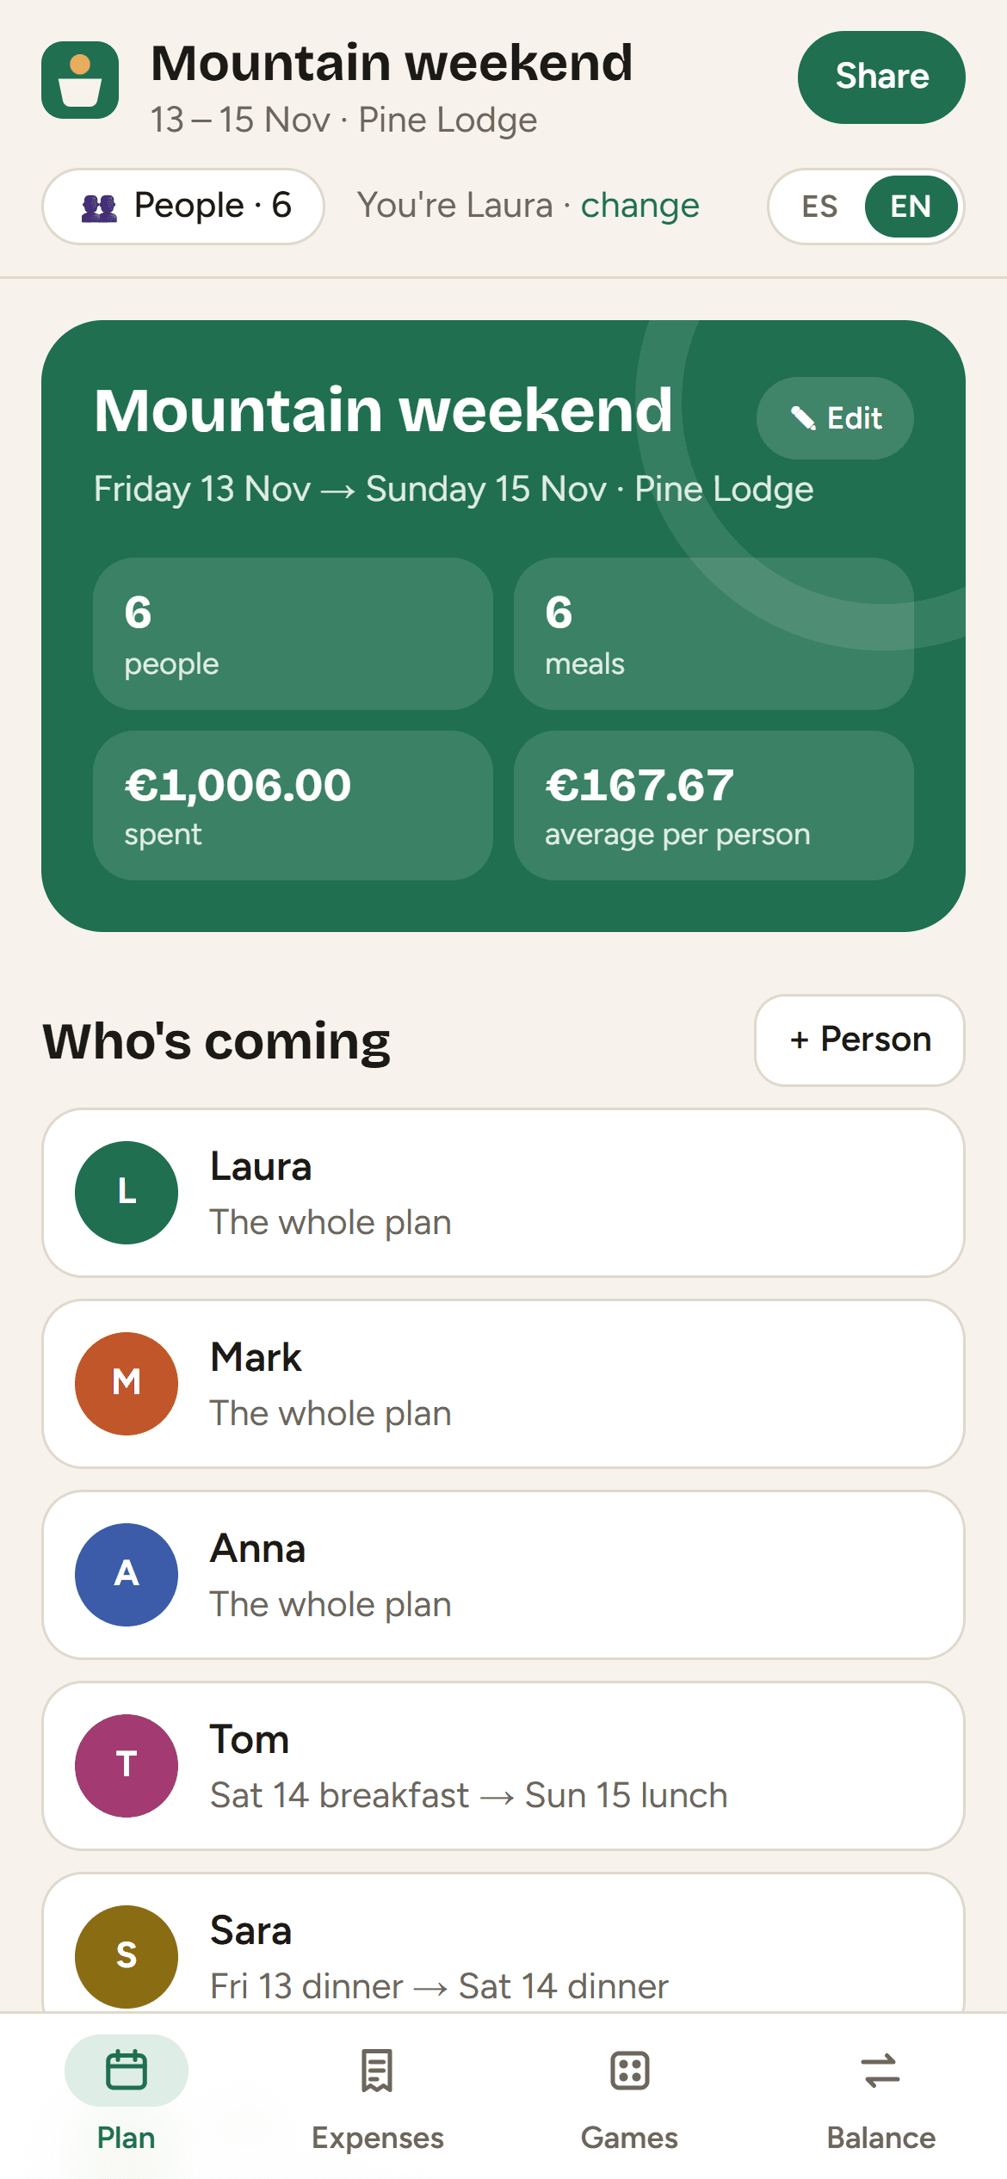Click Tom's purple T avatar
1007x2179 pixels.
pyautogui.click(x=127, y=1766)
